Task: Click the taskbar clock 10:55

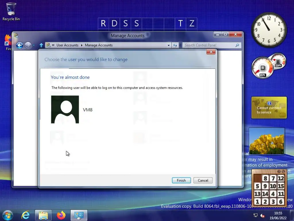Action: click(x=278, y=213)
